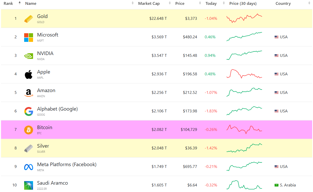
Task: Open the Alphabet (Google) name link
Action: pos(57,109)
